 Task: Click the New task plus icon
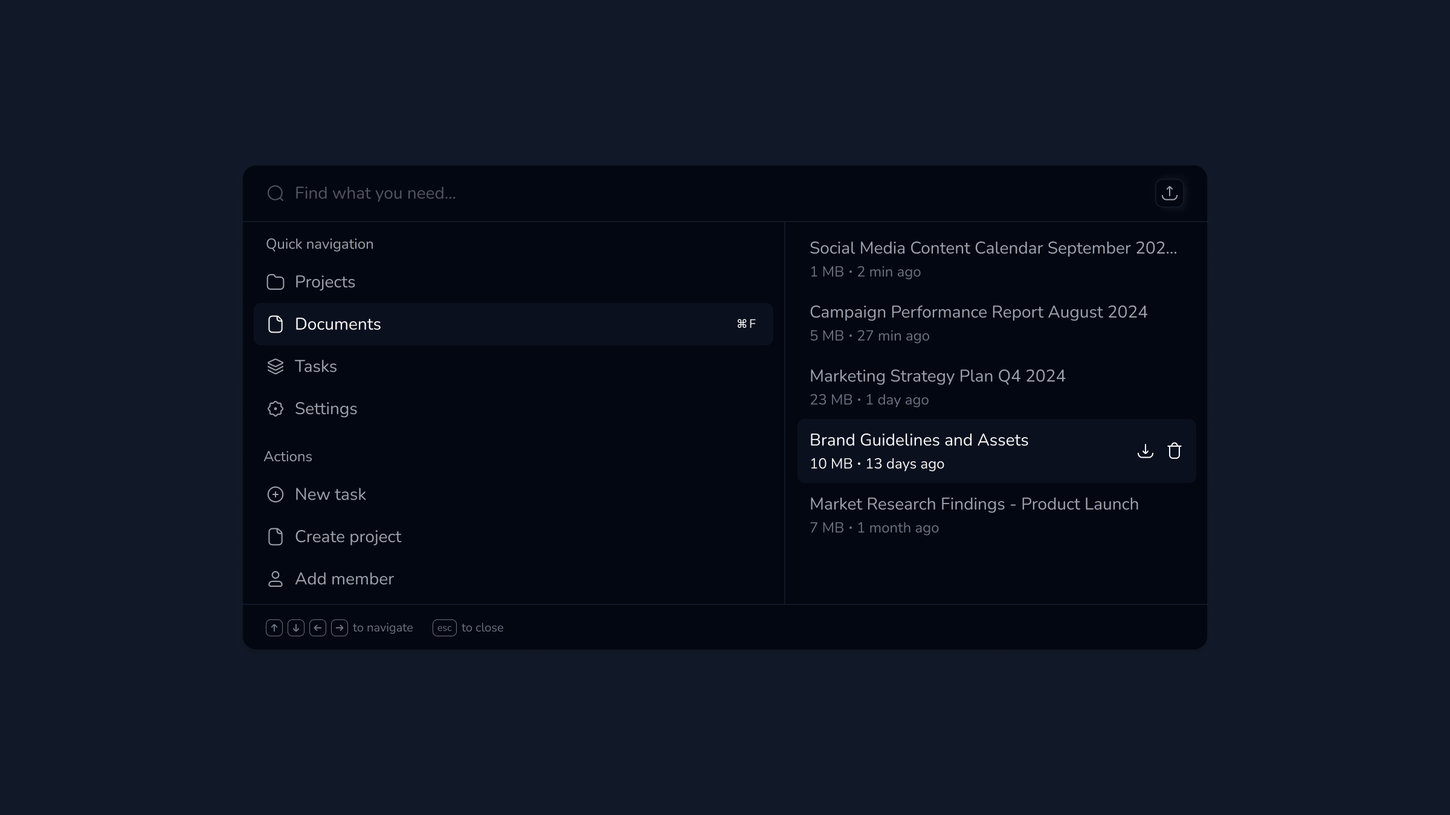coord(275,494)
